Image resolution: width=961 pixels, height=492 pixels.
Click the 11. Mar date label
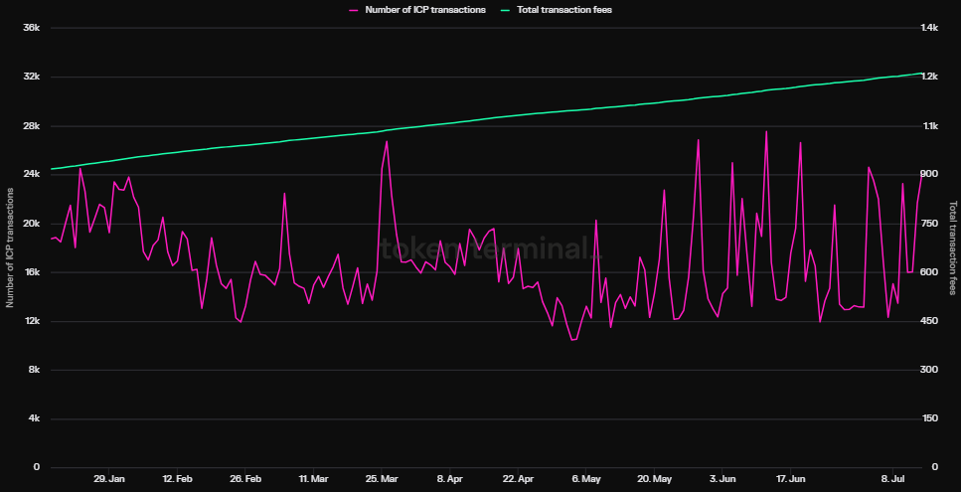(313, 478)
